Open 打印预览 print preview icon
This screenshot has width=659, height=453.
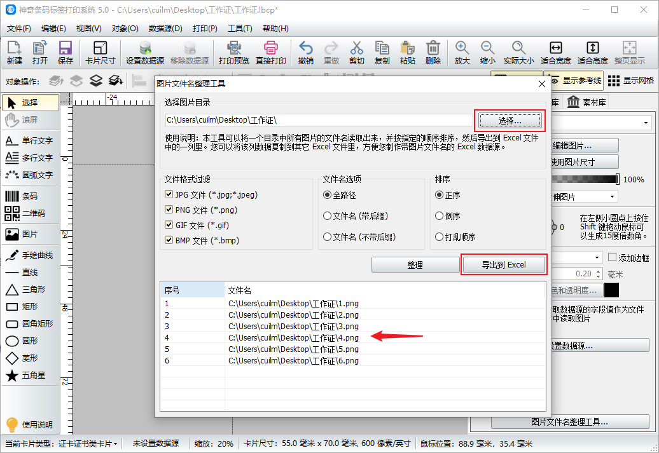tap(233, 48)
